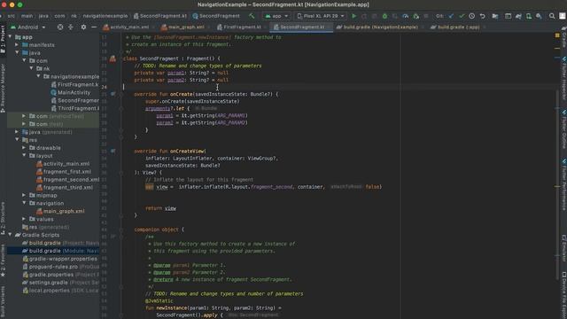The width and height of the screenshot is (567, 319).
Task: Select gradle-wrapper.properties file
Action: tap(59, 259)
